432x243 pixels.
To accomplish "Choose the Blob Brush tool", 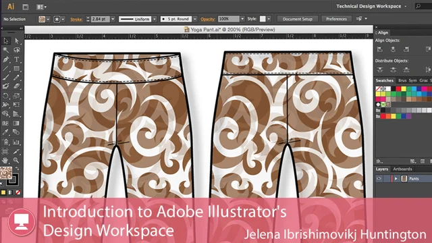I will 6,86.
